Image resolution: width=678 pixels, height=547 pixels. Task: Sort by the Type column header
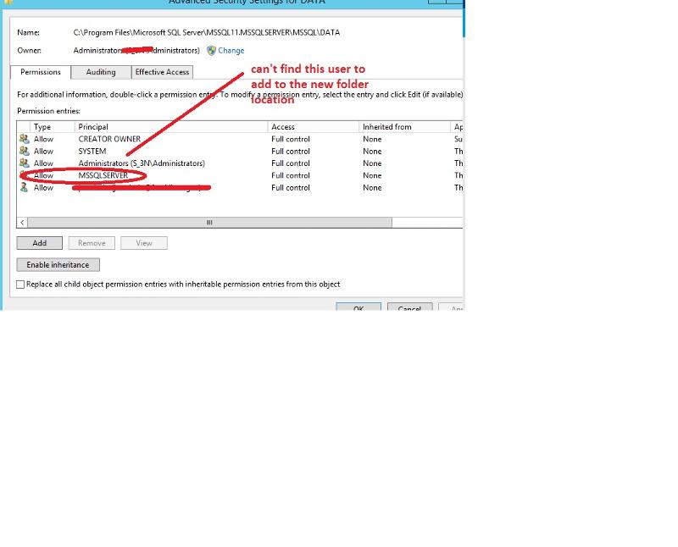(x=52, y=127)
